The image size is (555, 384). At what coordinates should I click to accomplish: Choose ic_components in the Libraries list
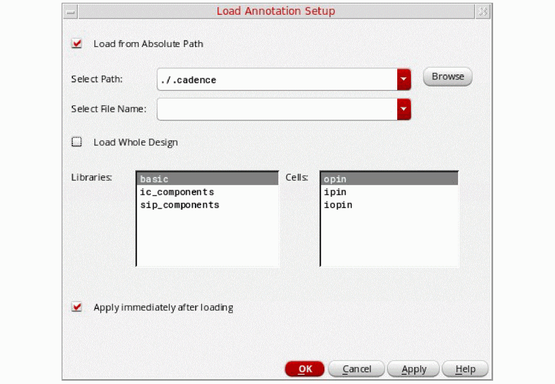point(177,192)
